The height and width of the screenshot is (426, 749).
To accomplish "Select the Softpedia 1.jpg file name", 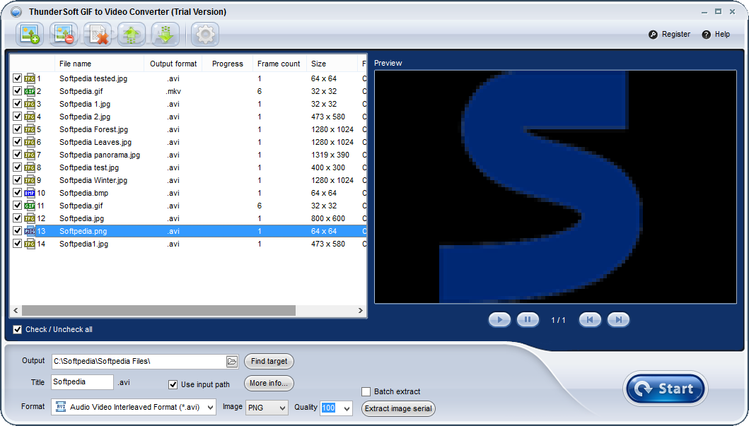I will pyautogui.click(x=85, y=104).
